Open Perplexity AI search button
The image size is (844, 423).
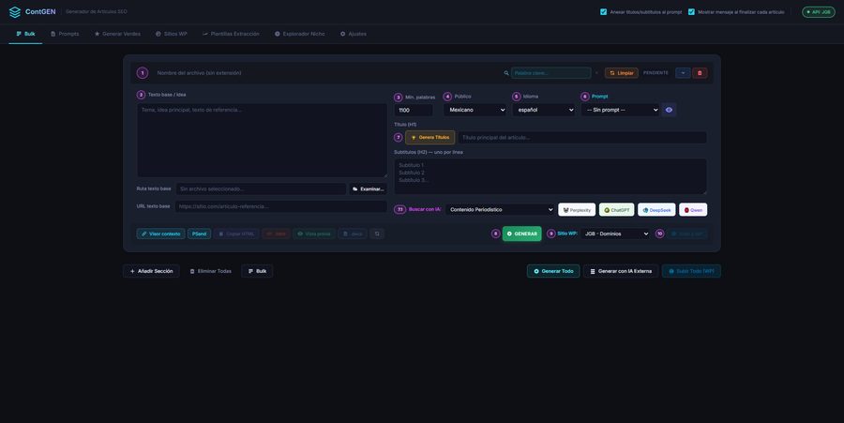pyautogui.click(x=577, y=210)
